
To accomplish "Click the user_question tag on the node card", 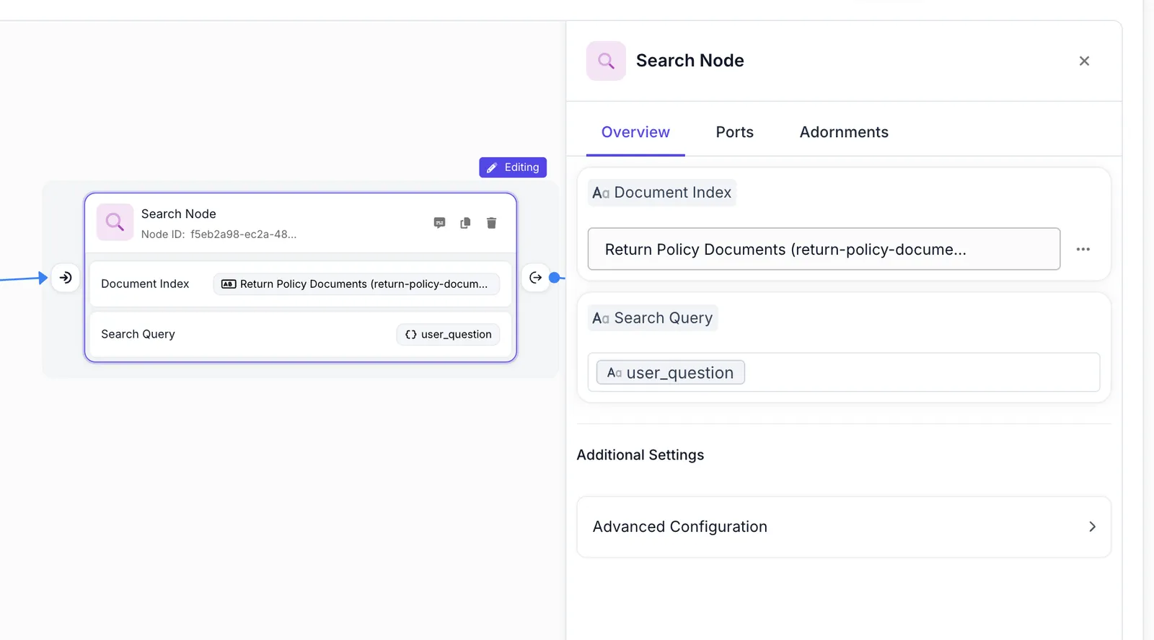I will coord(448,335).
